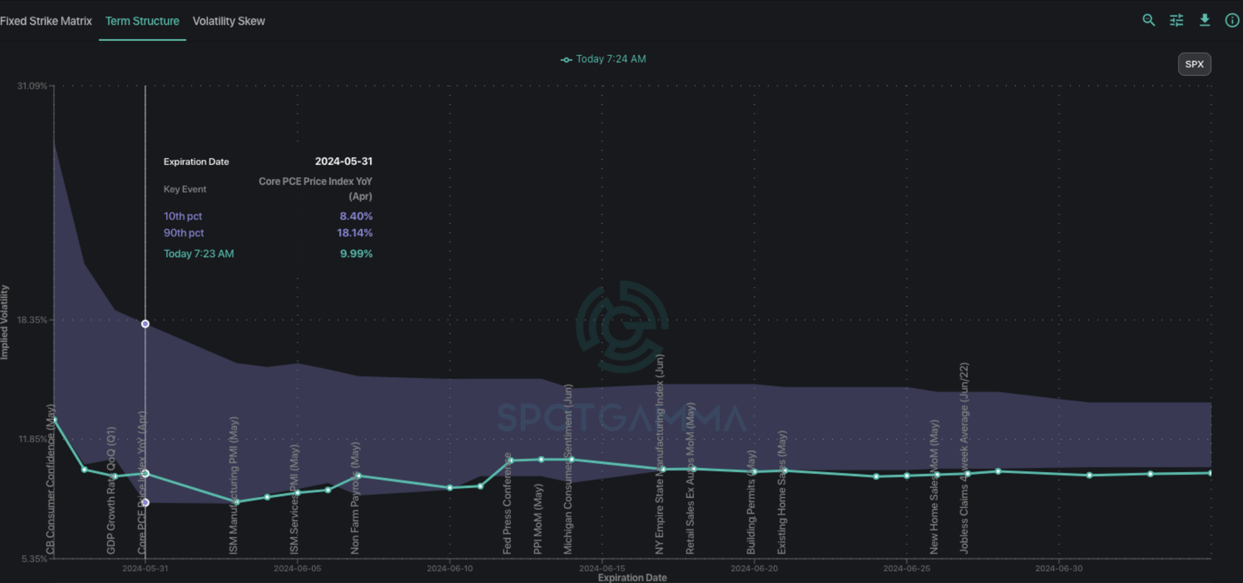Click the 2024-06-10 data point on the line
Image resolution: width=1243 pixels, height=583 pixels.
tap(450, 488)
